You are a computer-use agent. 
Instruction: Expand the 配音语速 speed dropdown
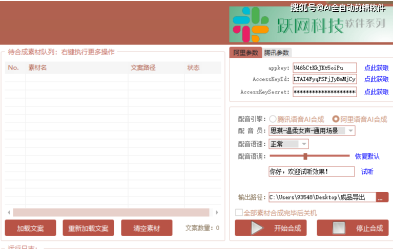pyautogui.click(x=304, y=144)
